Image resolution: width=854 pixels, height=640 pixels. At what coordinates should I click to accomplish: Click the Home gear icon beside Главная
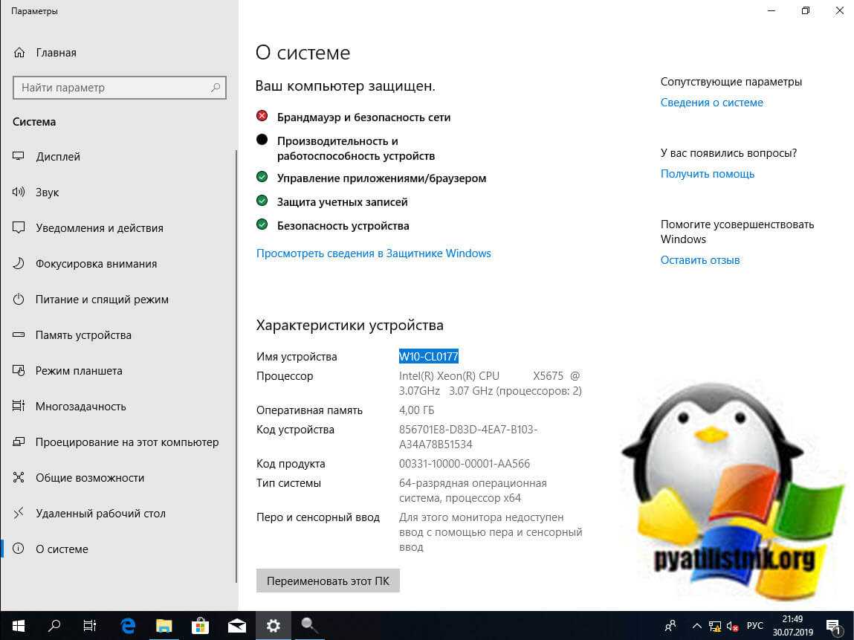pos(19,53)
